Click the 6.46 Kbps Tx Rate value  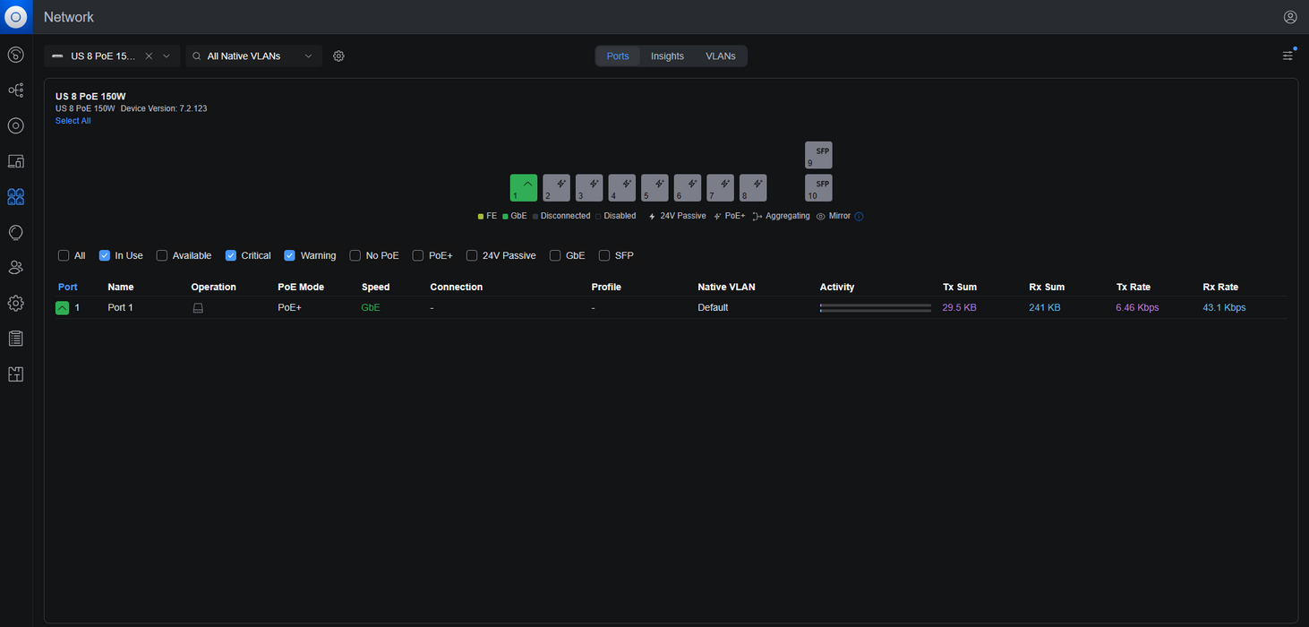pos(1137,307)
